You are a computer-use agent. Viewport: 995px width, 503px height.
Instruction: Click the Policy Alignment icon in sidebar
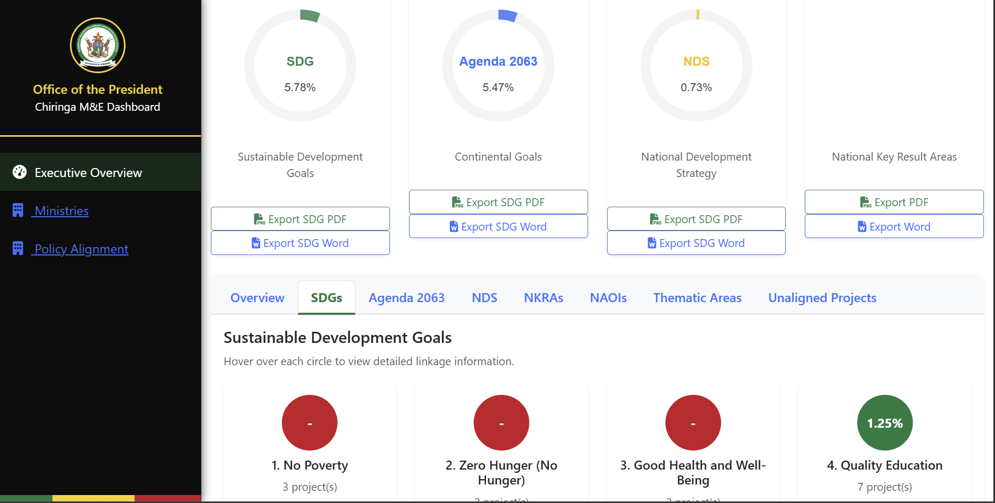[17, 248]
